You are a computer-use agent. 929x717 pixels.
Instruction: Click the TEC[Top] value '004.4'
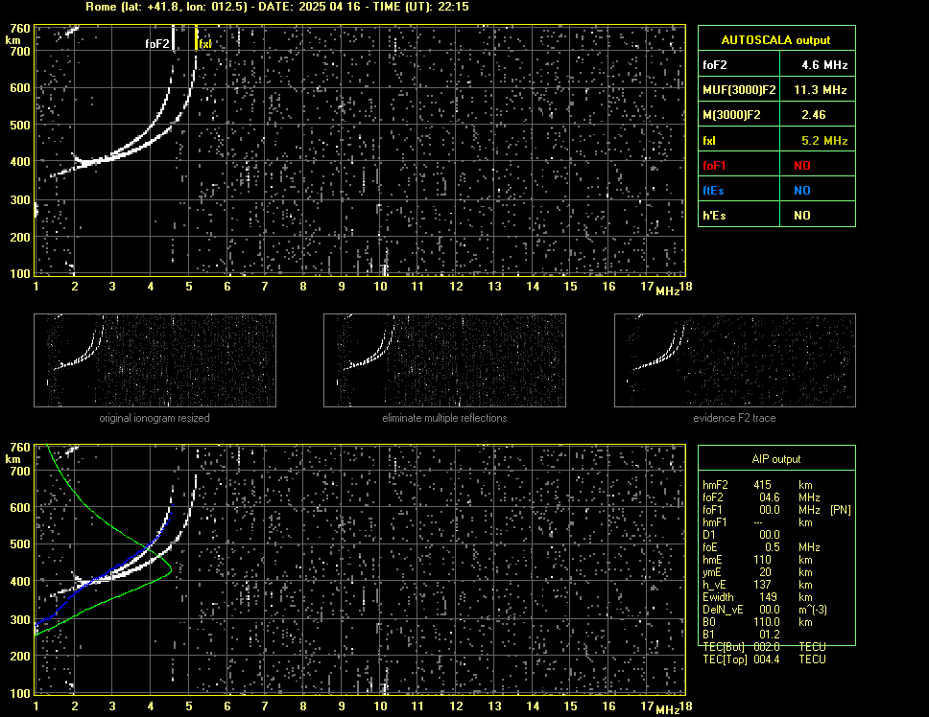(767, 659)
